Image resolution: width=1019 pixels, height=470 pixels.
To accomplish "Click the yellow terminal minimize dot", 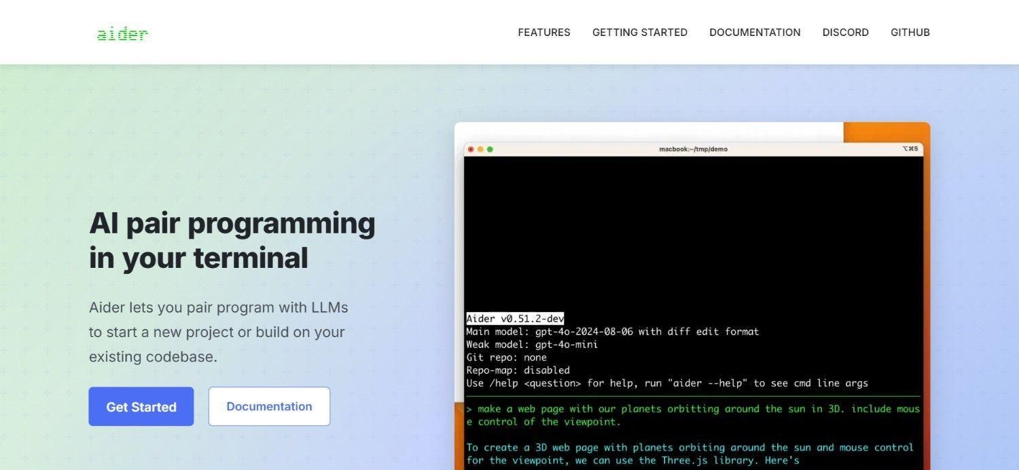I will (480, 149).
